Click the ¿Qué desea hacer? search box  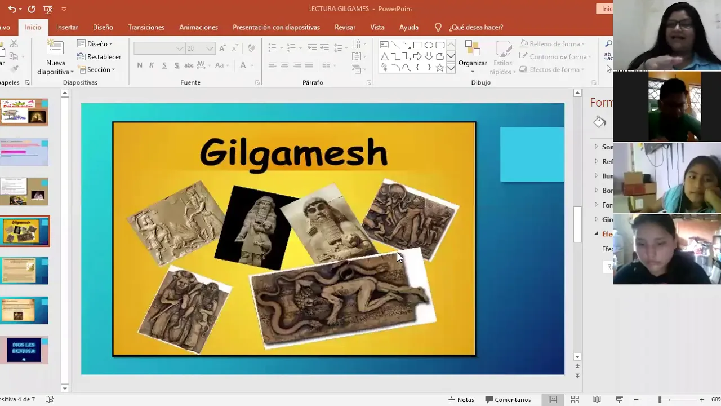476,27
